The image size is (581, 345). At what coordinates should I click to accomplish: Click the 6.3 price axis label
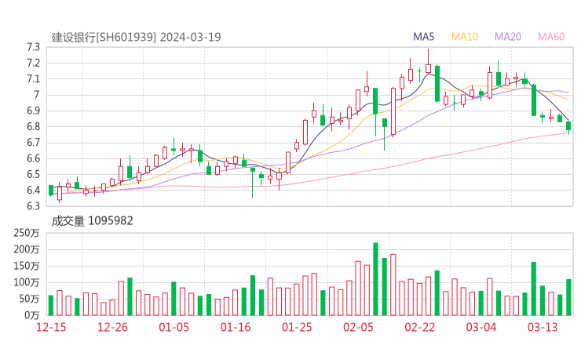[33, 205]
